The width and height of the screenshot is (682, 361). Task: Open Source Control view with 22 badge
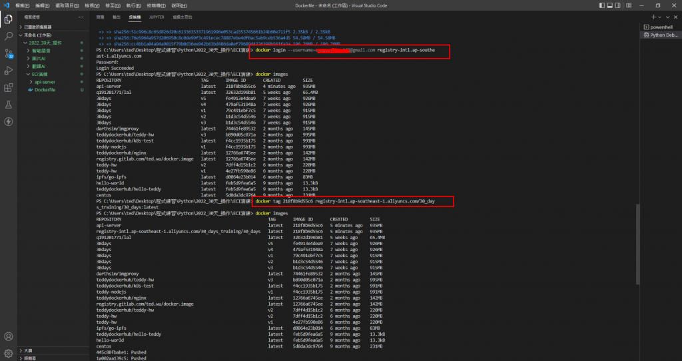(8, 53)
